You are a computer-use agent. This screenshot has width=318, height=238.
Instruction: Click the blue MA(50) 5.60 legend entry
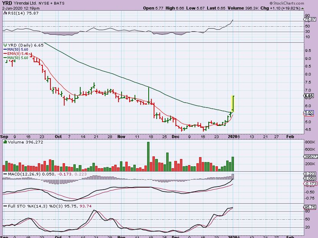(x=16, y=49)
